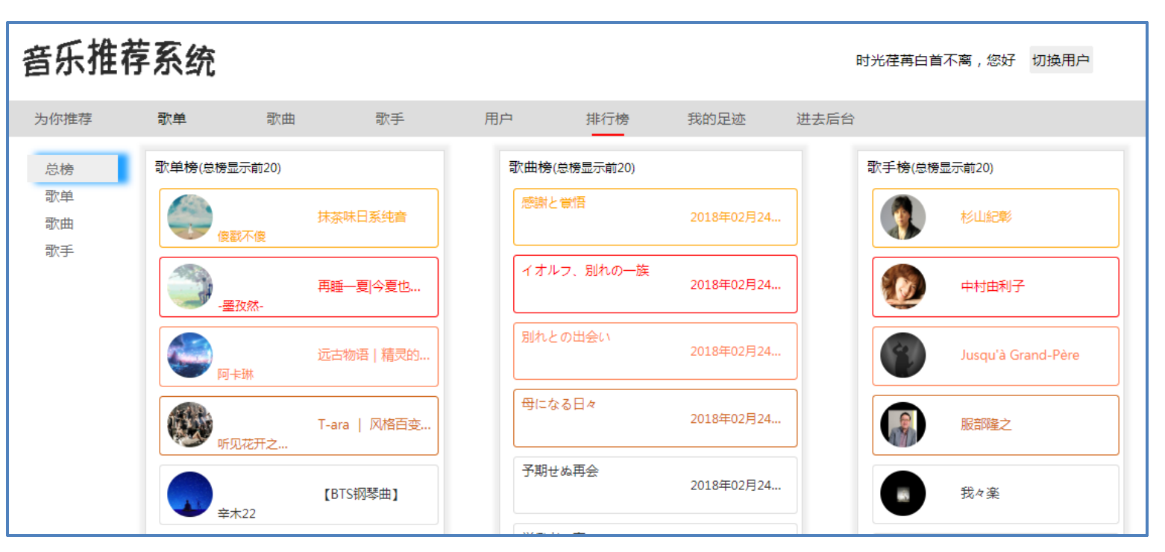Click the 切换用户 button
The width and height of the screenshot is (1165, 552).
tap(1061, 60)
